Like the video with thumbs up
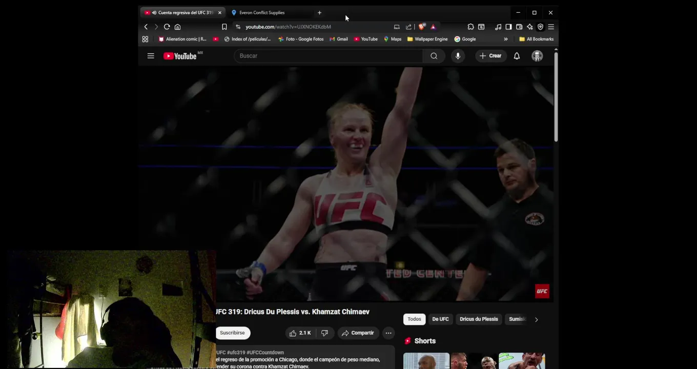This screenshot has width=697, height=369. [x=300, y=333]
